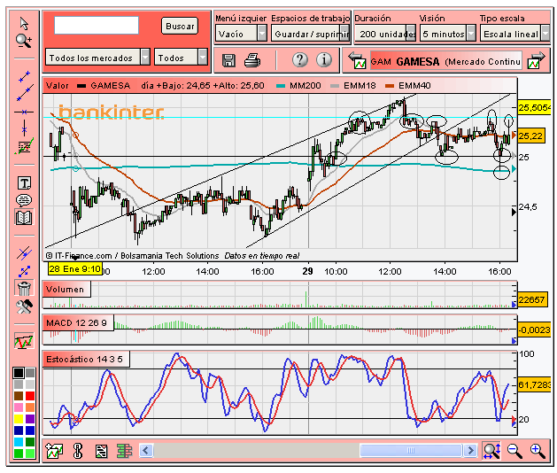
Task: Select the segment line drawing tool
Action: click(x=24, y=76)
